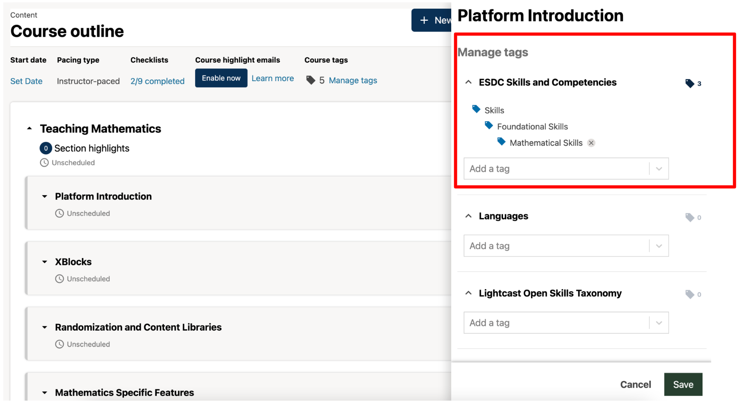This screenshot has height=407, width=744.
Task: Click the tag count icon for ESDC Skills and Competencies
Action: [690, 83]
